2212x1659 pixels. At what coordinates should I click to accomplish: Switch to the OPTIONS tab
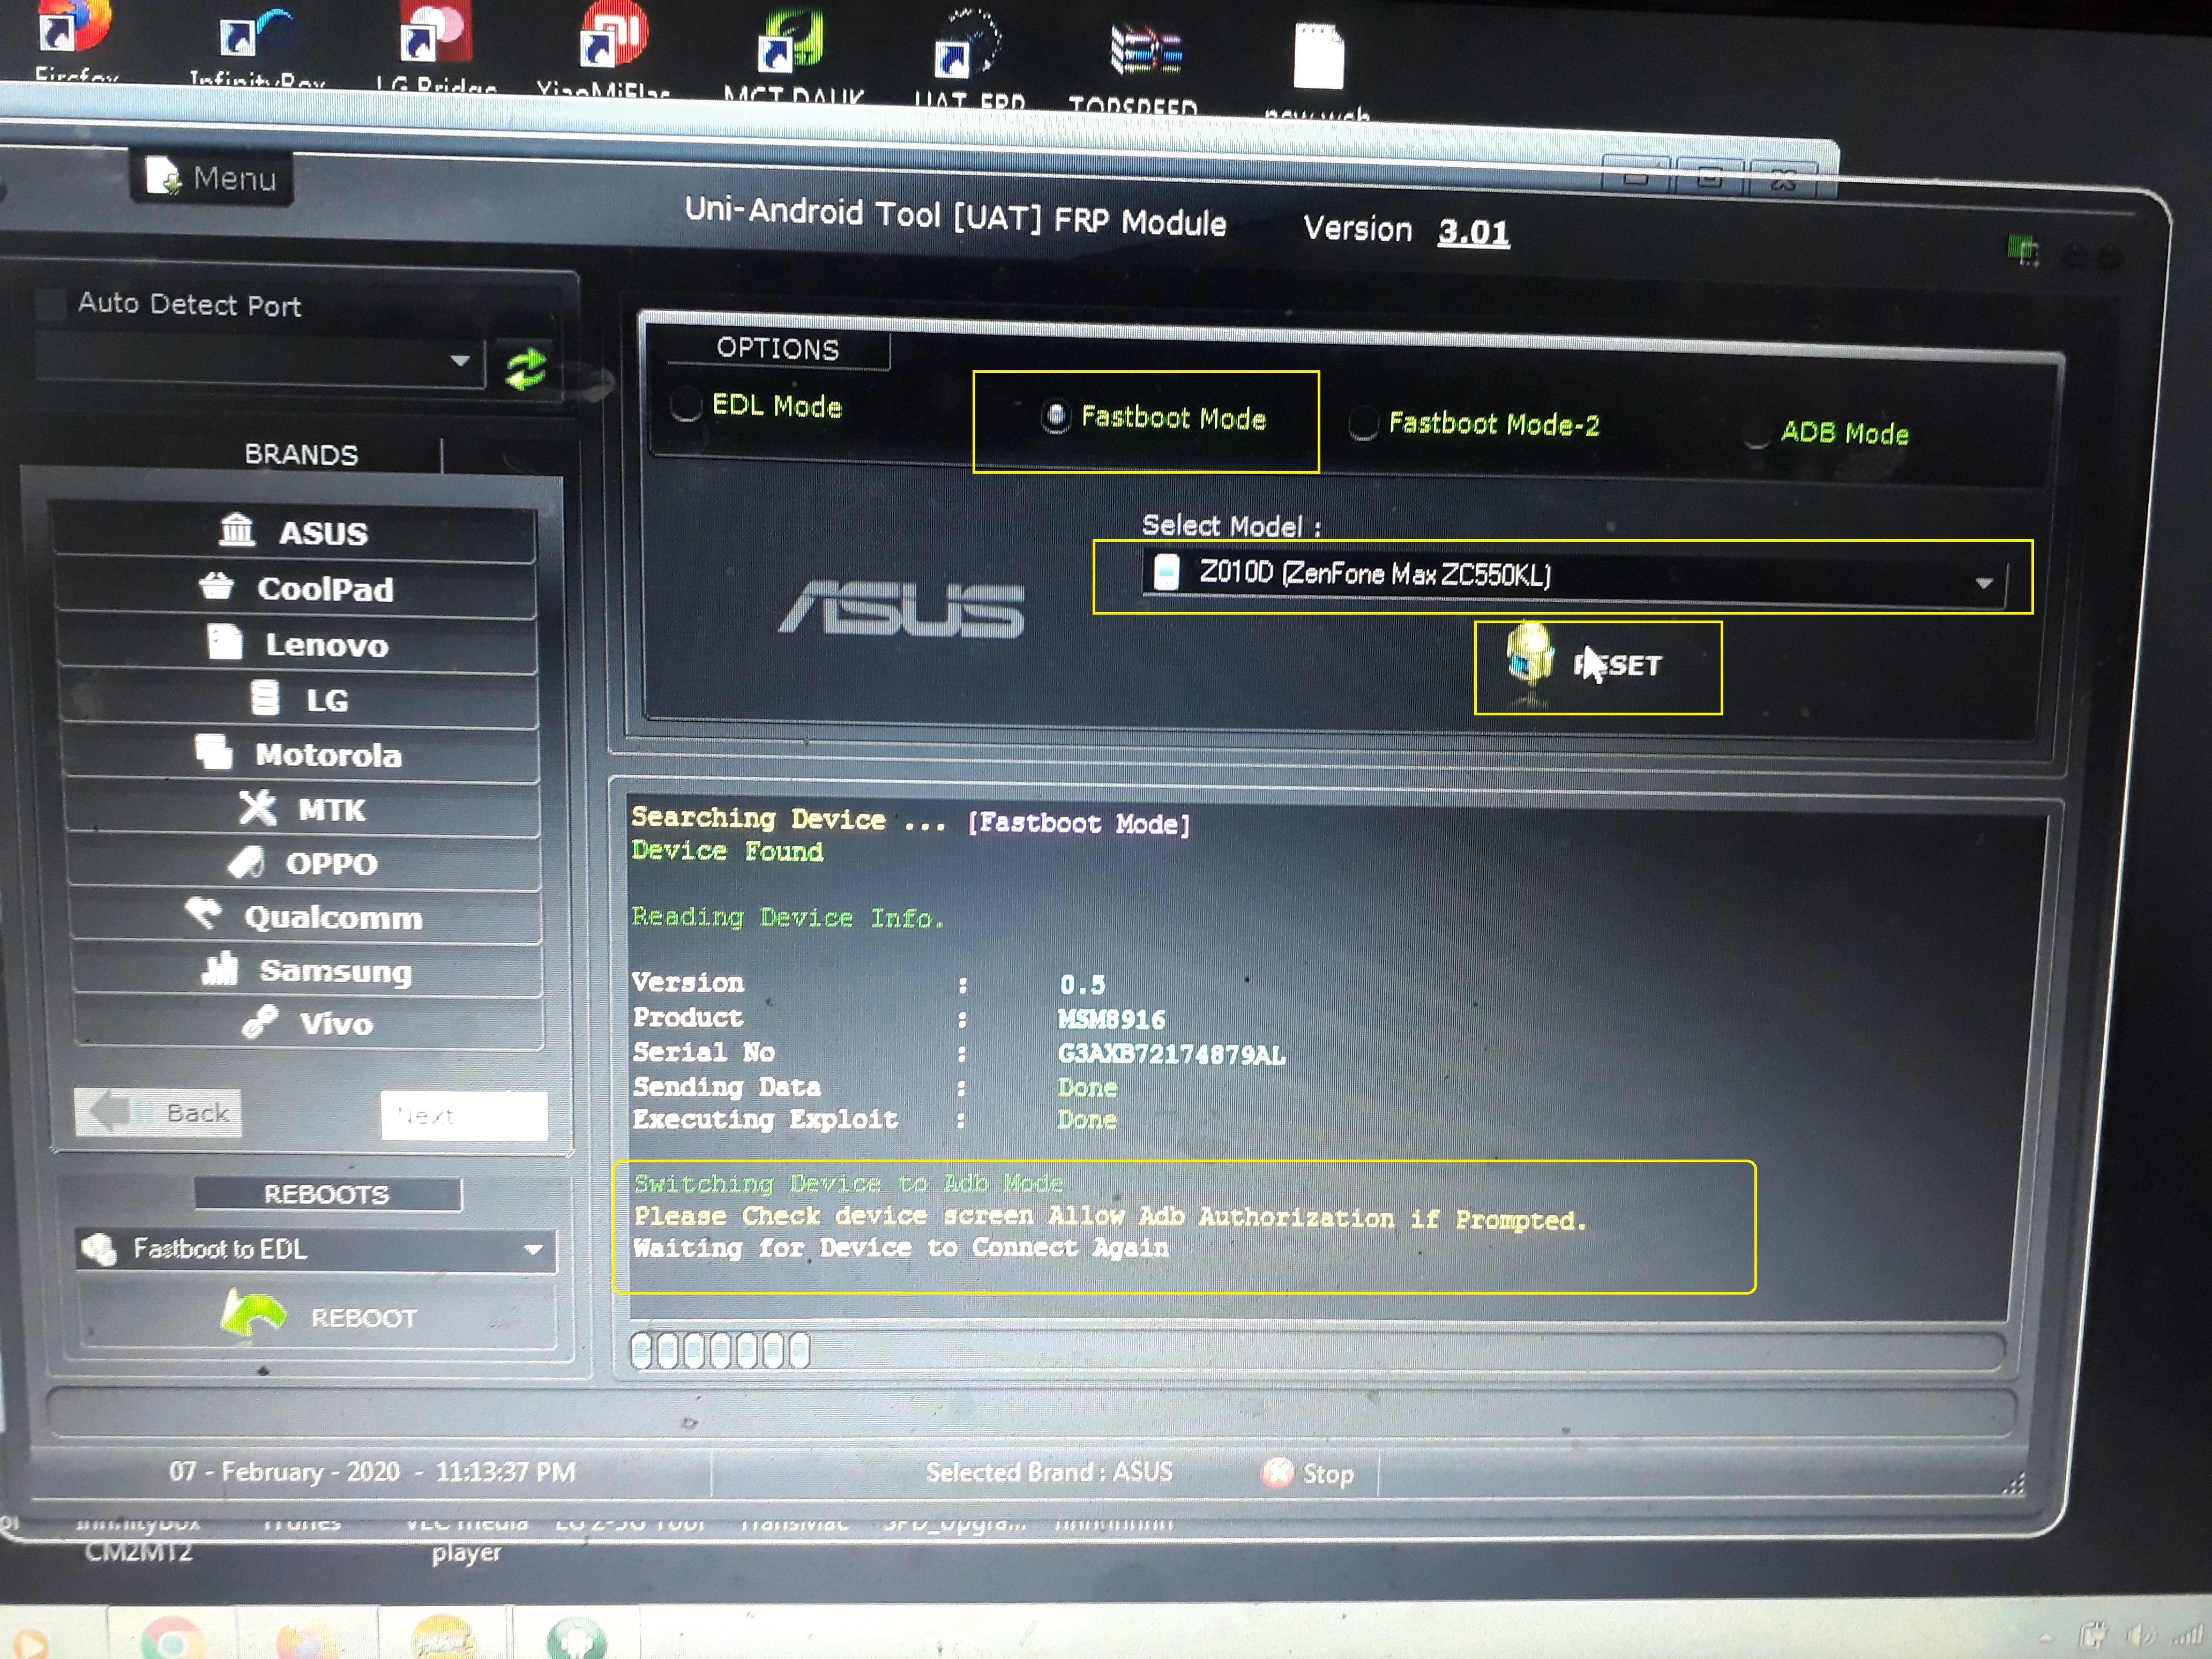click(777, 348)
